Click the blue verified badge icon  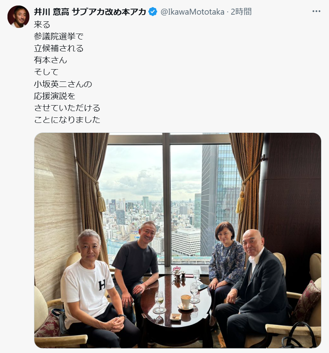coord(153,12)
